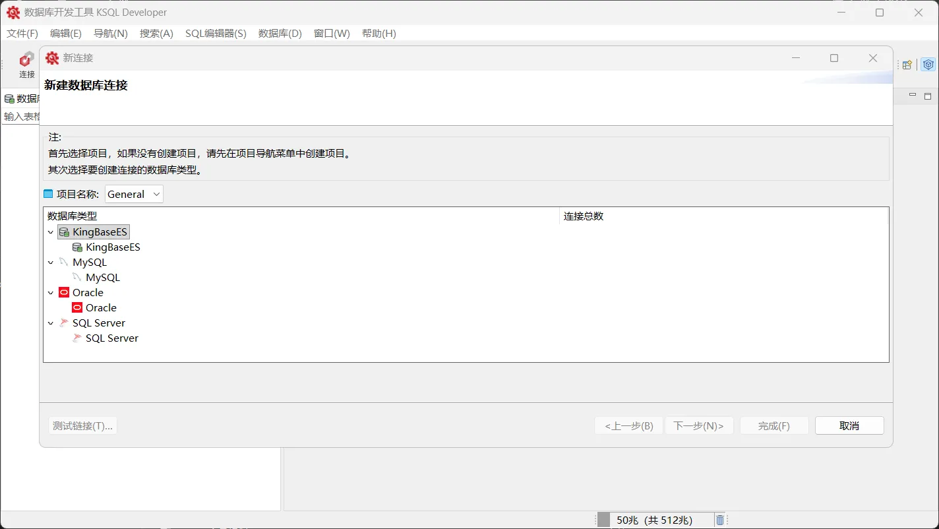The height and width of the screenshot is (529, 939).
Task: Click the 测试链接(T) button
Action: click(82, 425)
